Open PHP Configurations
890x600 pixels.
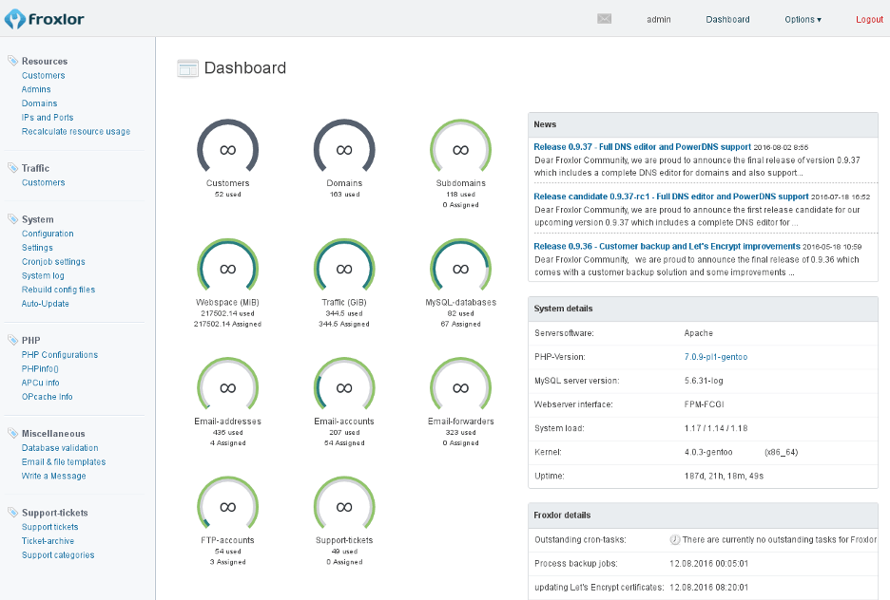[x=60, y=355]
